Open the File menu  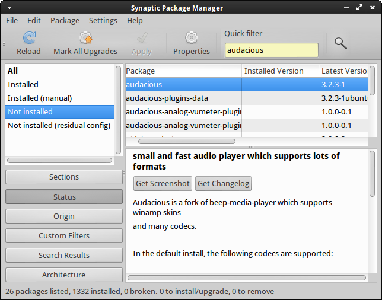12,20
